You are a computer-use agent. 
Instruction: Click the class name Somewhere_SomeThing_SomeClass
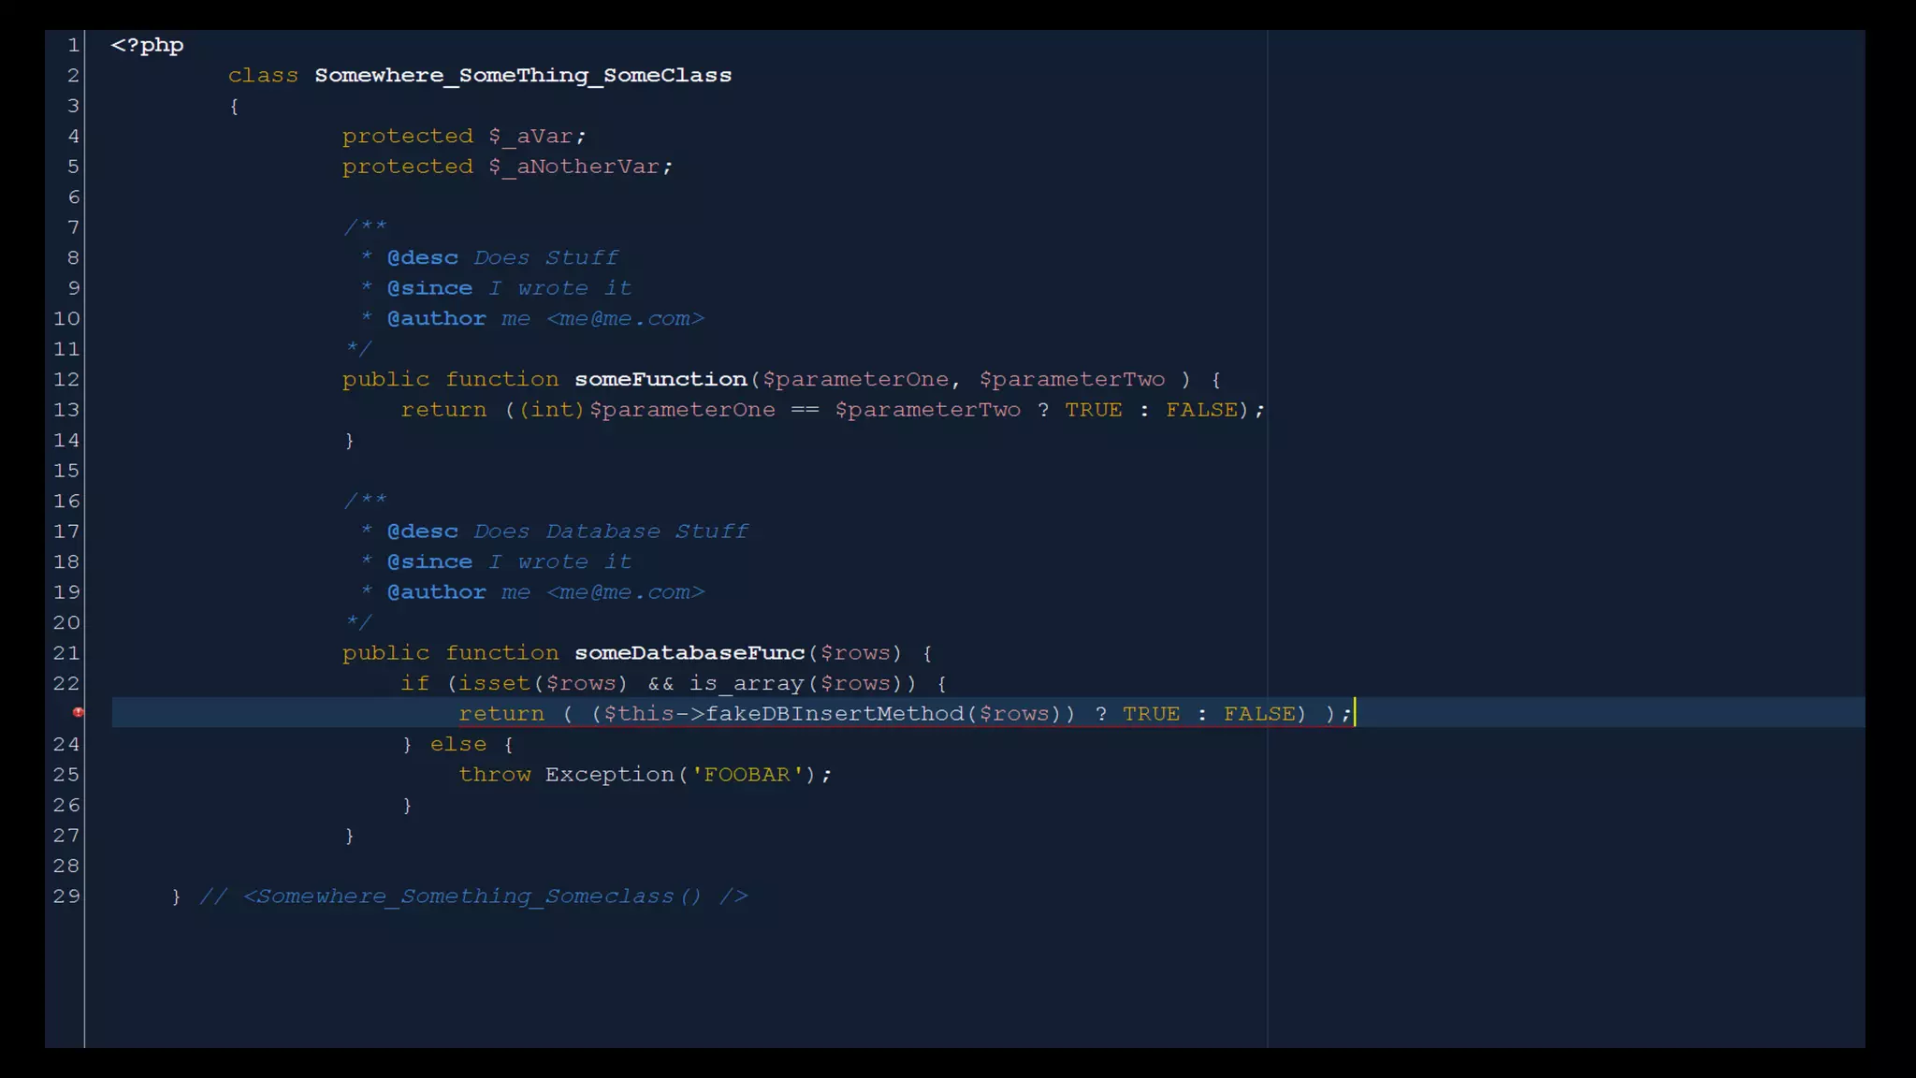point(523,76)
